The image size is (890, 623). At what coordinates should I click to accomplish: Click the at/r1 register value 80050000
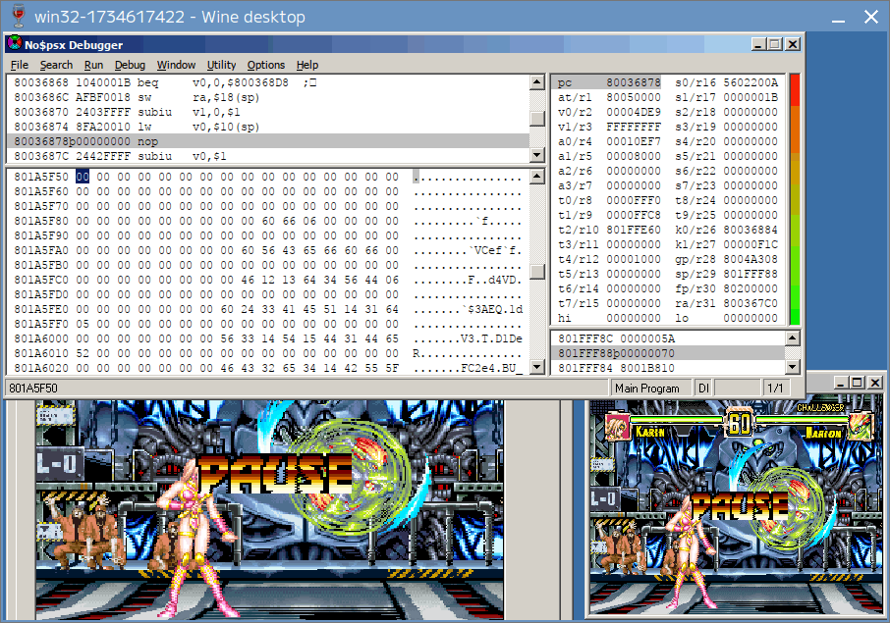tap(634, 97)
